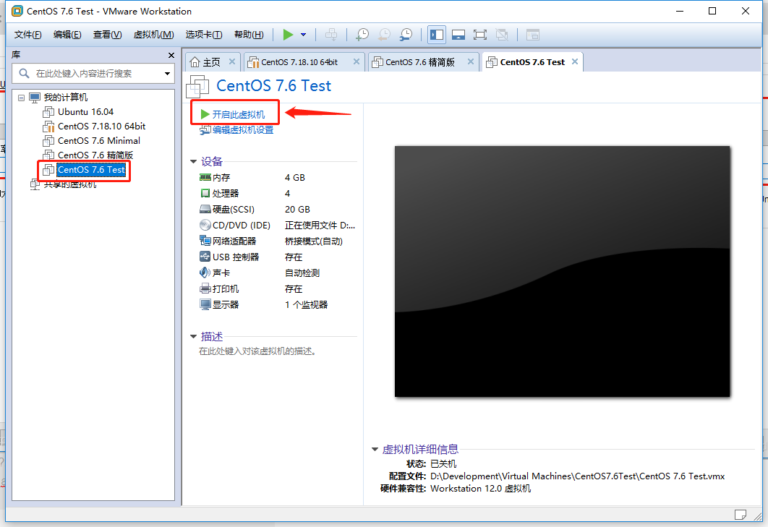
Task: Close the CentOS 7.6 Test tab
Action: click(574, 61)
